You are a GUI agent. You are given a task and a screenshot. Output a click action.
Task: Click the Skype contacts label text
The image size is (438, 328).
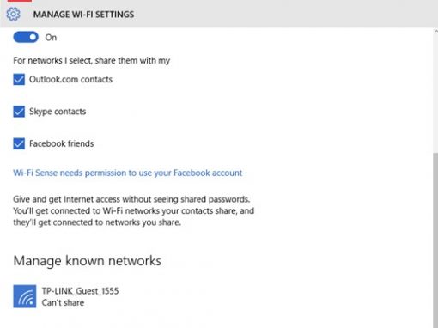click(x=58, y=112)
